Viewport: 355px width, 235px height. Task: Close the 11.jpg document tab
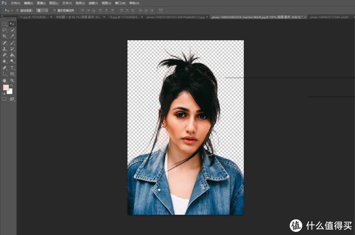point(51,17)
